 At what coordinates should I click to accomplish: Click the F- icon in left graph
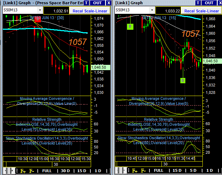click(32, 171)
